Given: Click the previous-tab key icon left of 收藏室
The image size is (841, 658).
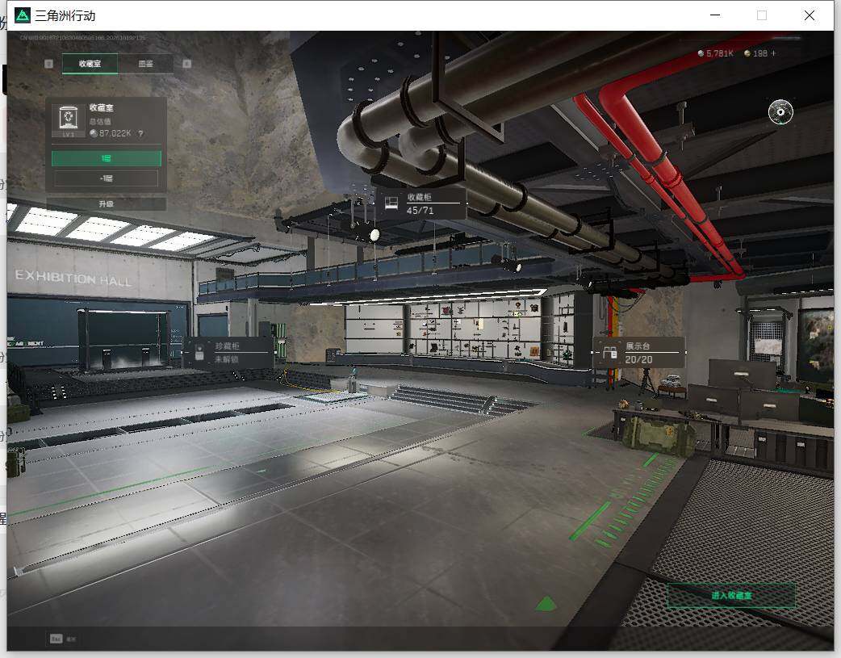Looking at the screenshot, I should tap(48, 64).
